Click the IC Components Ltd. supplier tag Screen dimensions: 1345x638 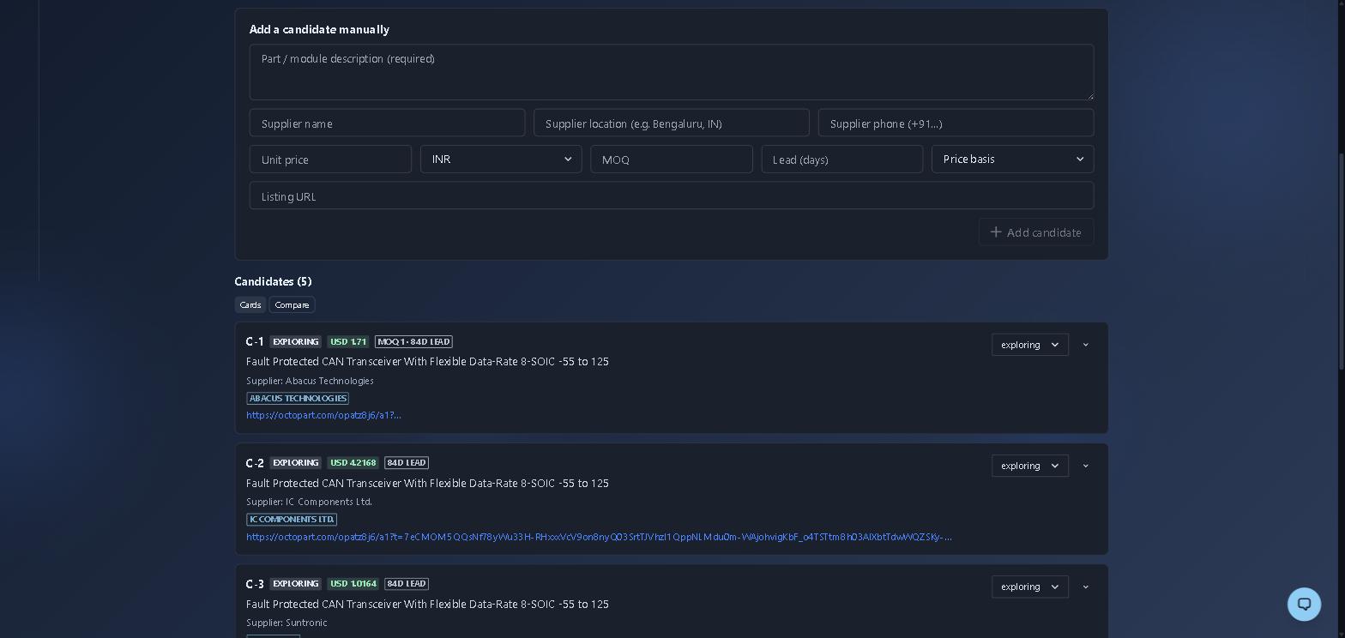[292, 520]
